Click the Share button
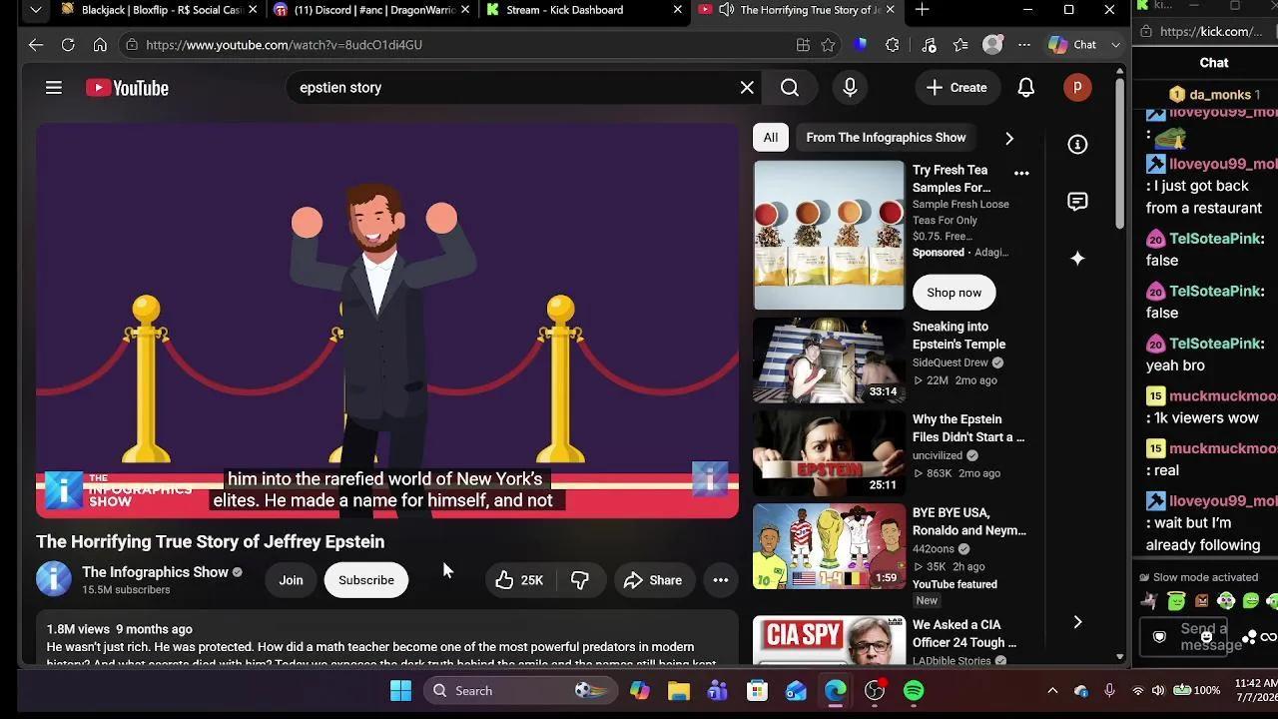 pyautogui.click(x=653, y=580)
